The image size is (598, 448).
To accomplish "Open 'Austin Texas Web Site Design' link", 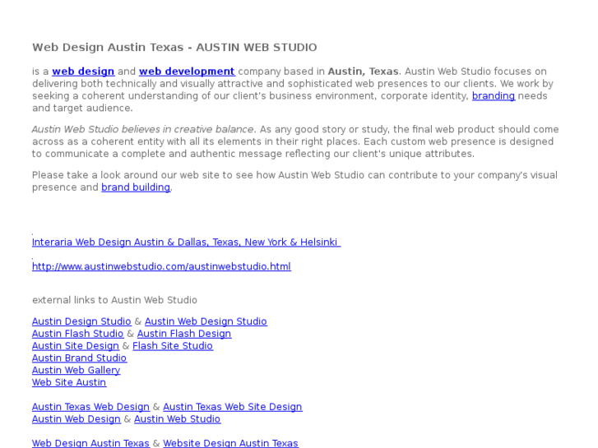I will [x=233, y=407].
